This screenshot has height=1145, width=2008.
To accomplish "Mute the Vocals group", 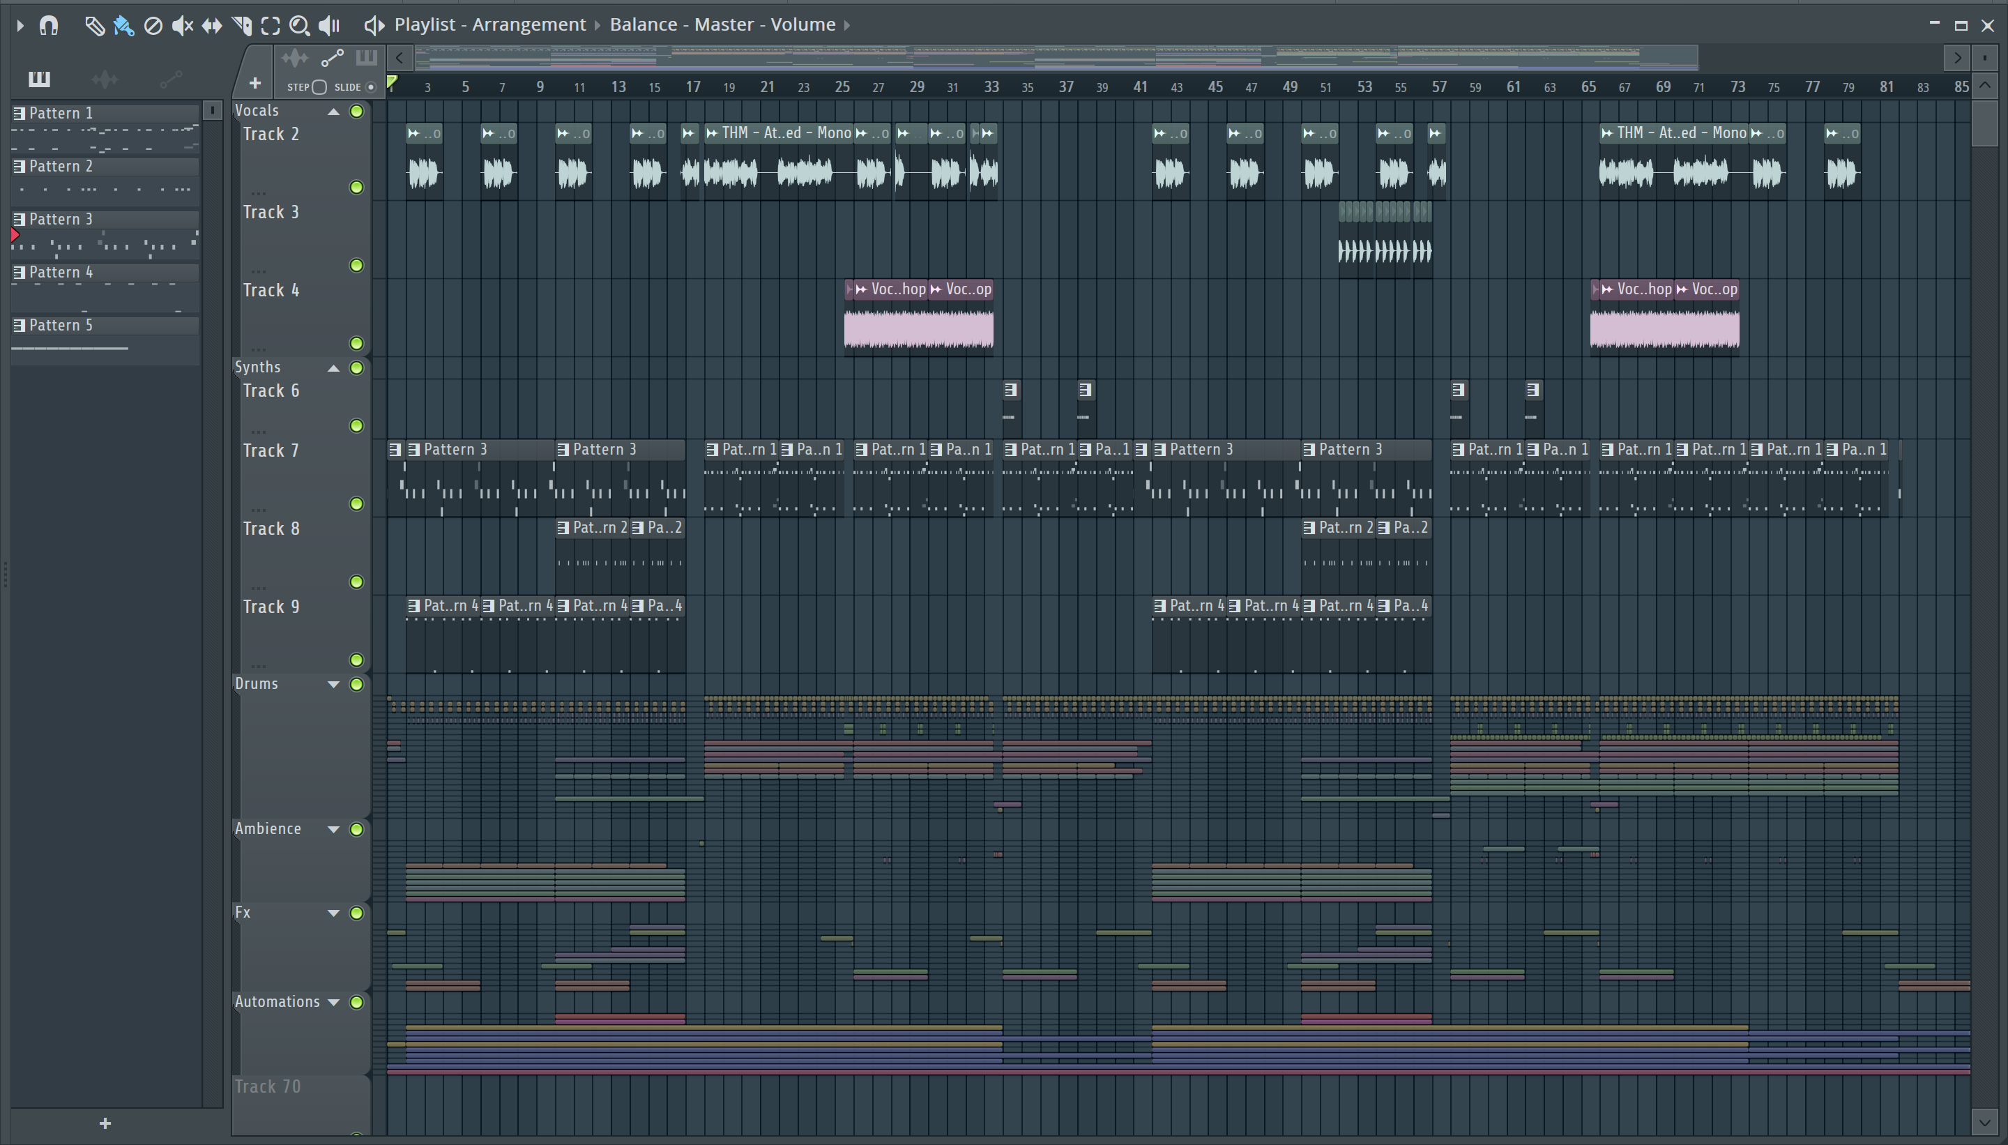I will click(x=357, y=112).
